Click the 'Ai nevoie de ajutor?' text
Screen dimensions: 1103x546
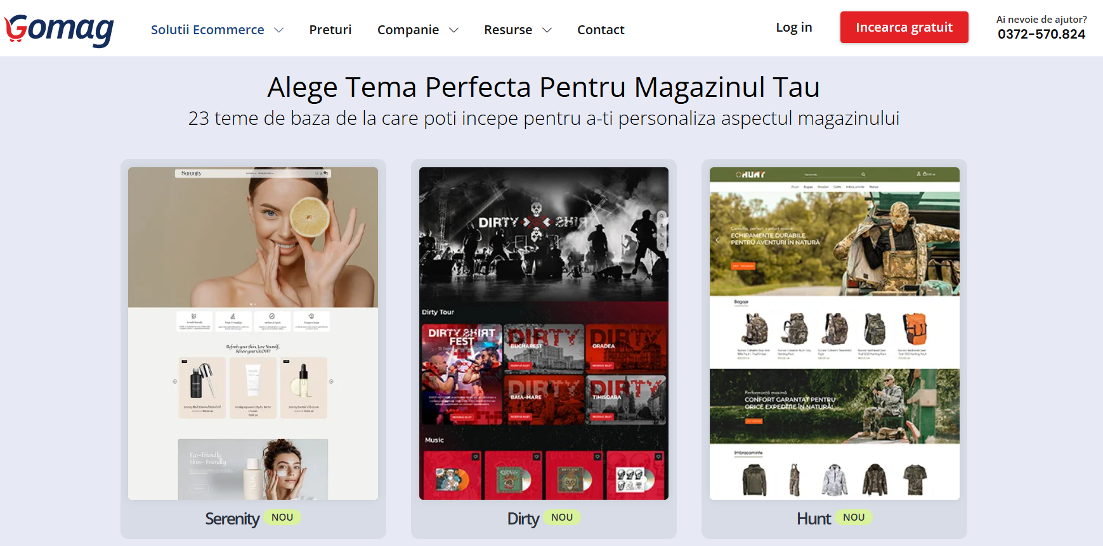click(x=1041, y=19)
